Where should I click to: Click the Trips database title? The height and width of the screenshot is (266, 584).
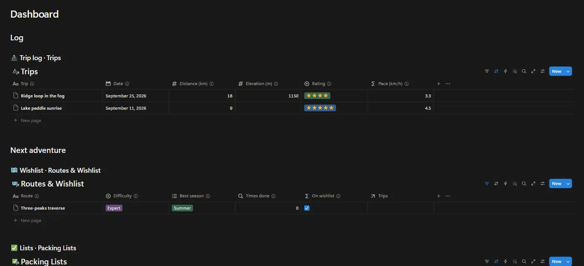coord(29,72)
